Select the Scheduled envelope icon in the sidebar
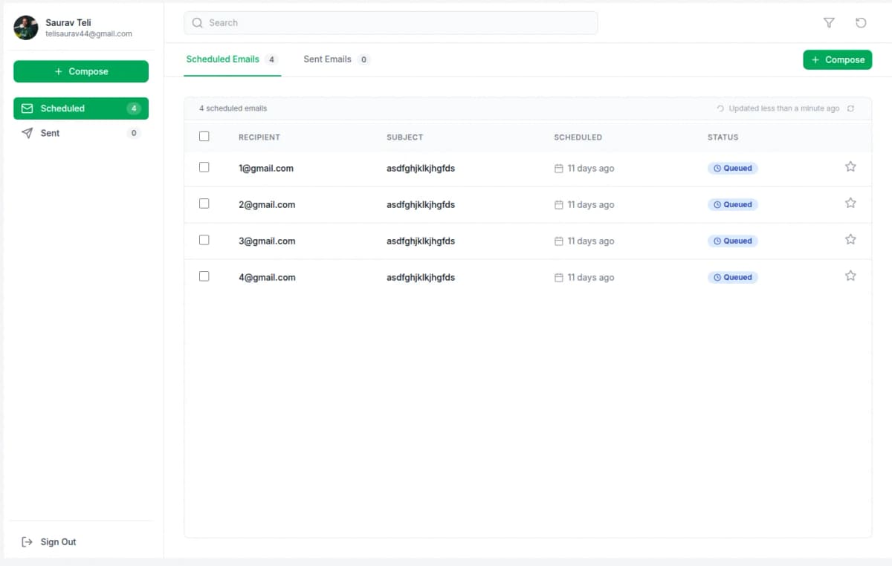892x566 pixels. (28, 108)
